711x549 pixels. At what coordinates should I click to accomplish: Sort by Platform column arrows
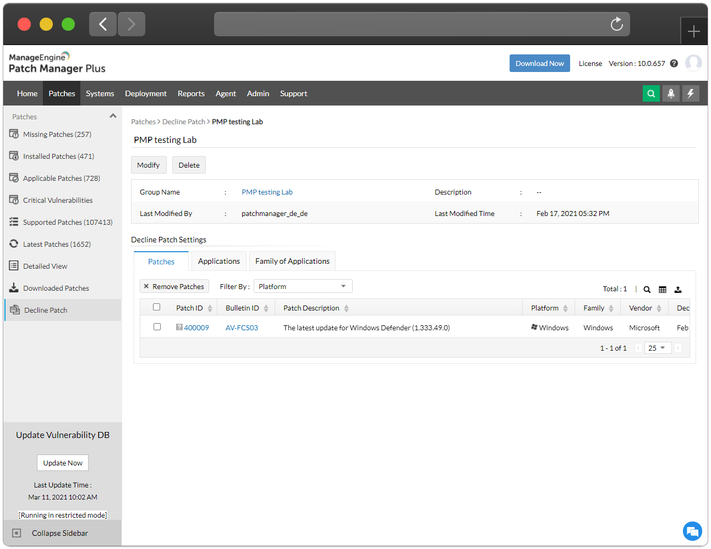click(565, 308)
